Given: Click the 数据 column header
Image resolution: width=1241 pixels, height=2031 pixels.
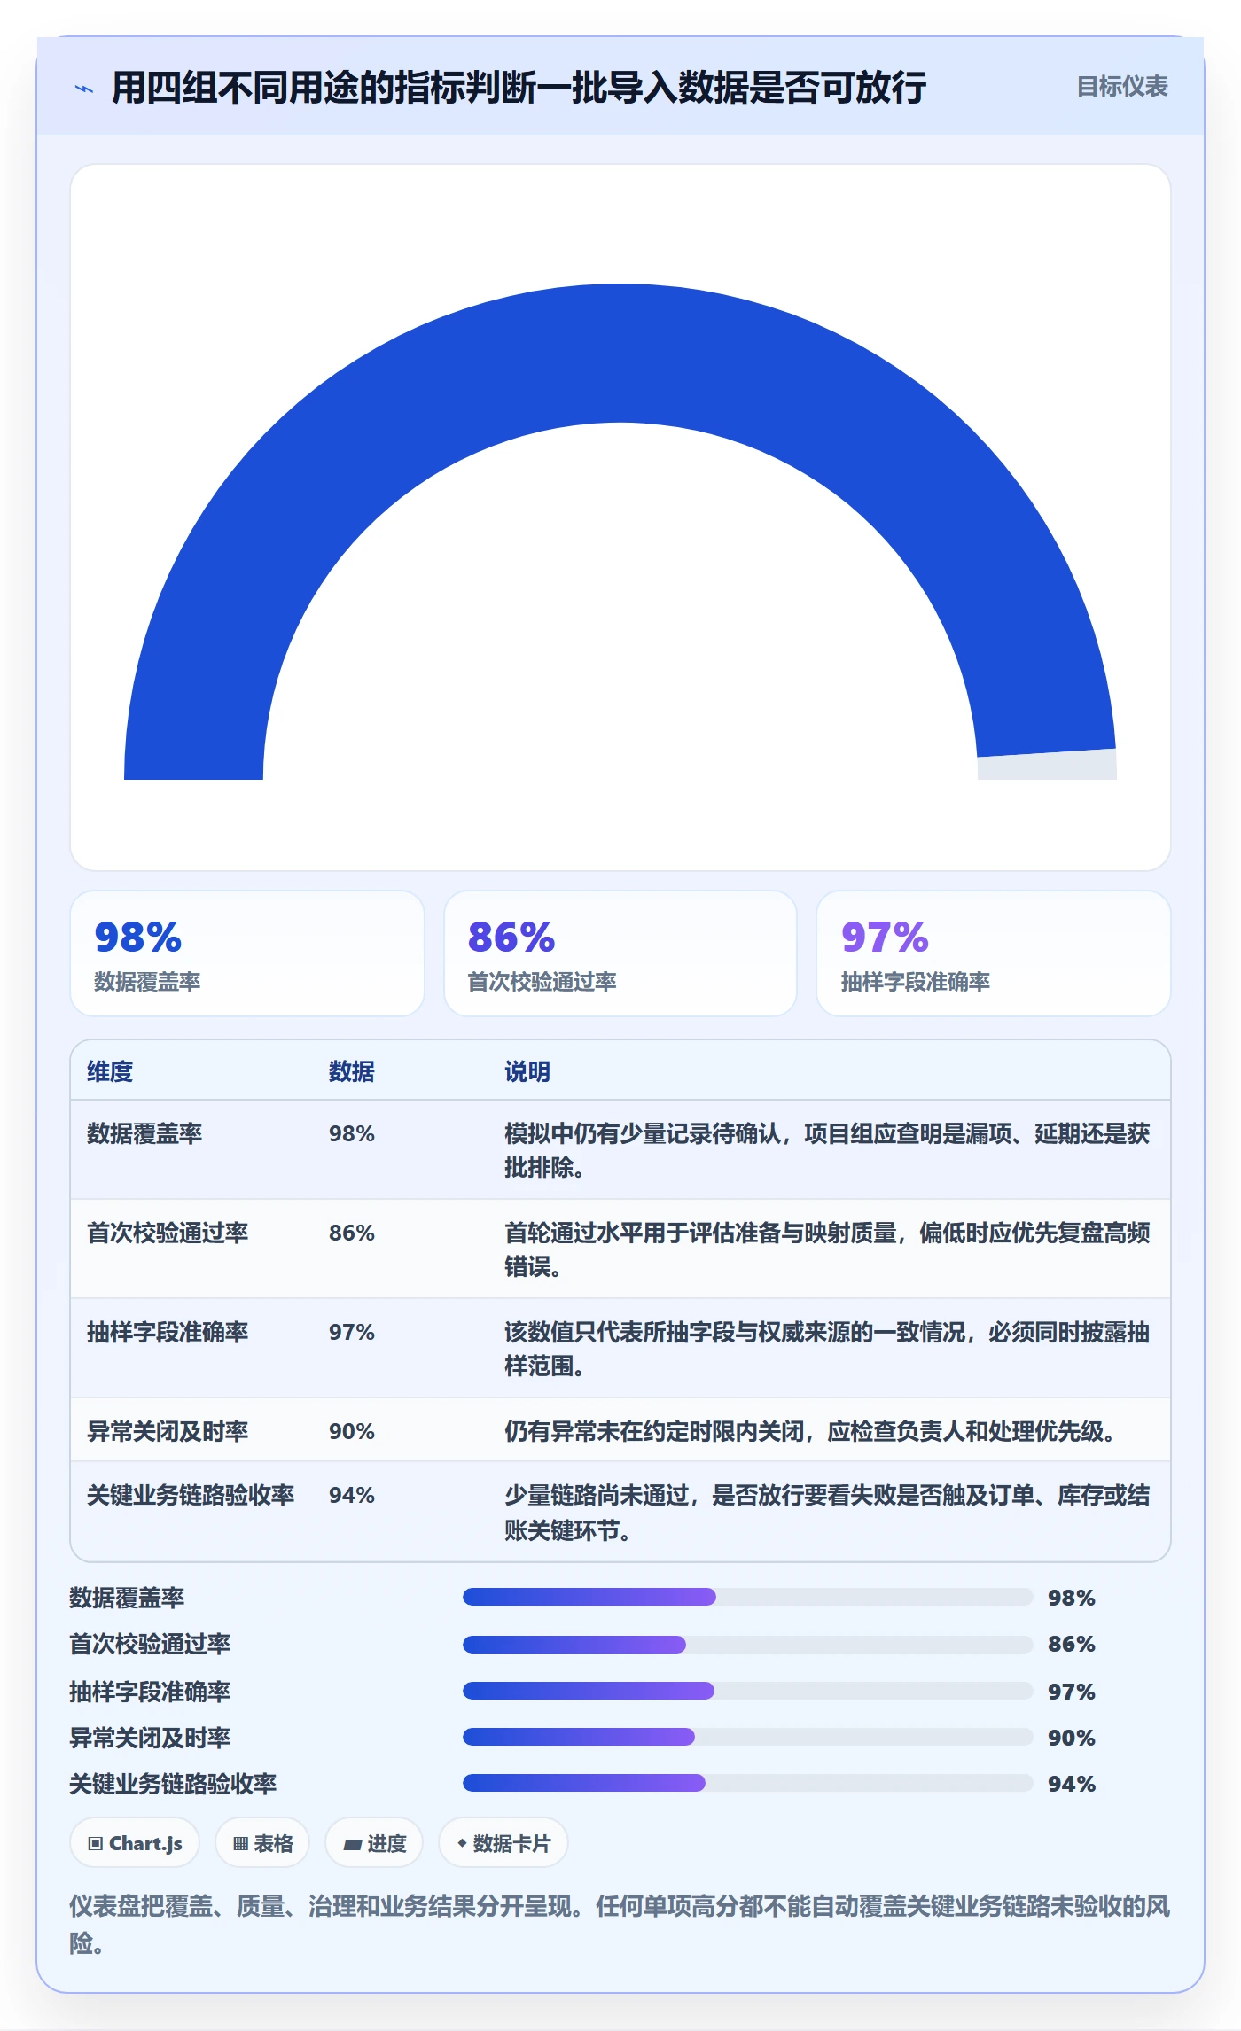Looking at the screenshot, I should point(351,1071).
